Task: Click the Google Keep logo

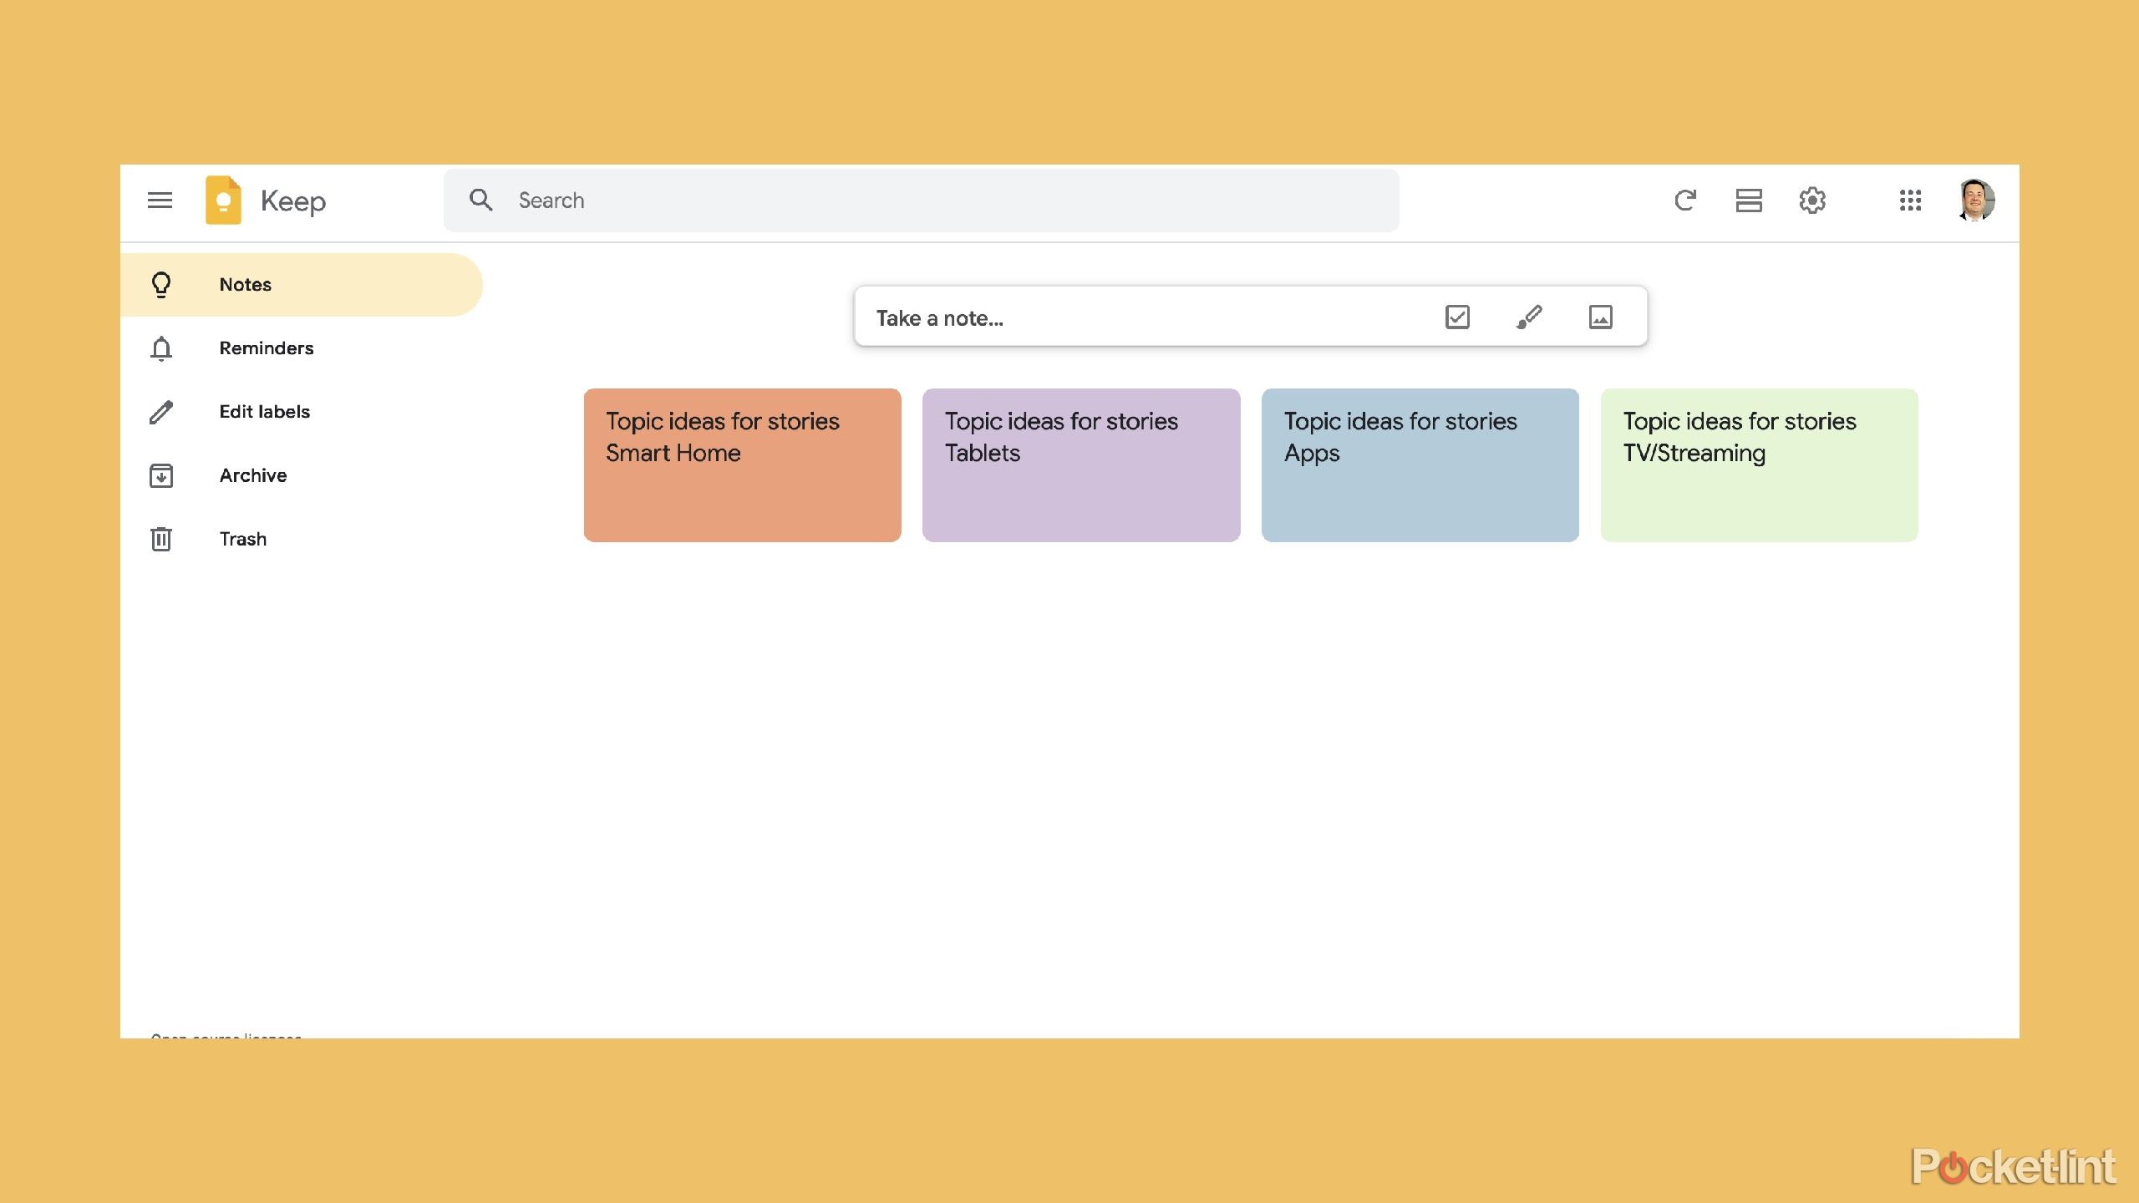Action: point(223,200)
